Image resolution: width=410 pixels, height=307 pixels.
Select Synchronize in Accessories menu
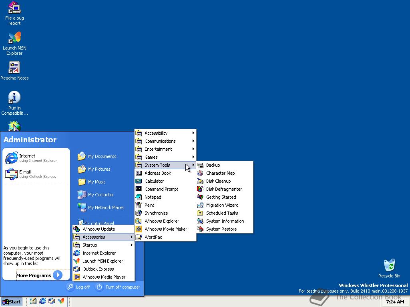(165, 213)
